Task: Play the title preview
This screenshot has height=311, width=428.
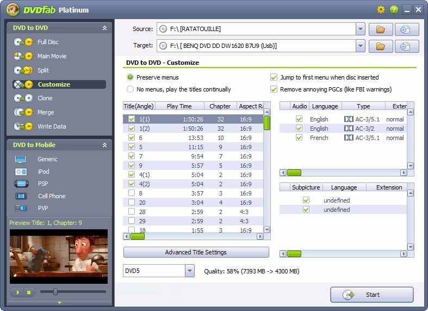Action: click(x=17, y=292)
